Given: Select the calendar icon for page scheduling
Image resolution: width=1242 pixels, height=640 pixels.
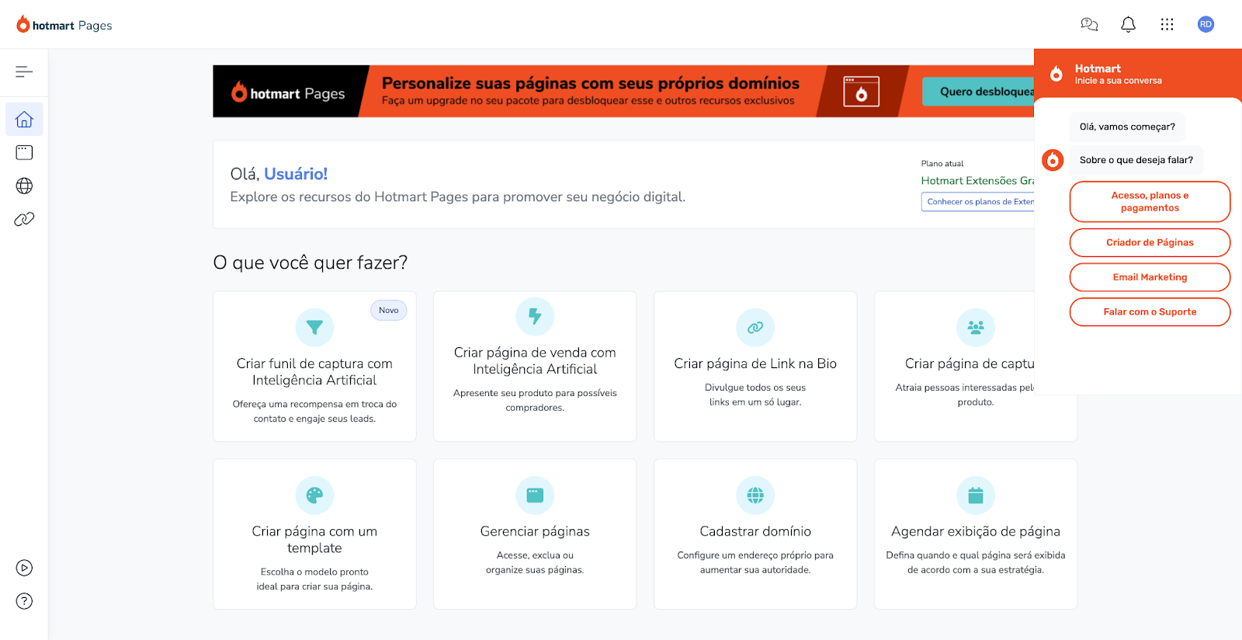Looking at the screenshot, I should [x=976, y=496].
